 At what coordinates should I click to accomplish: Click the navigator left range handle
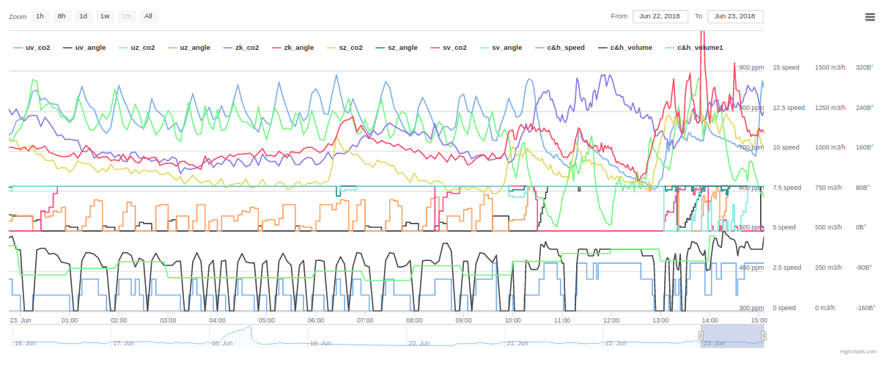click(x=701, y=336)
